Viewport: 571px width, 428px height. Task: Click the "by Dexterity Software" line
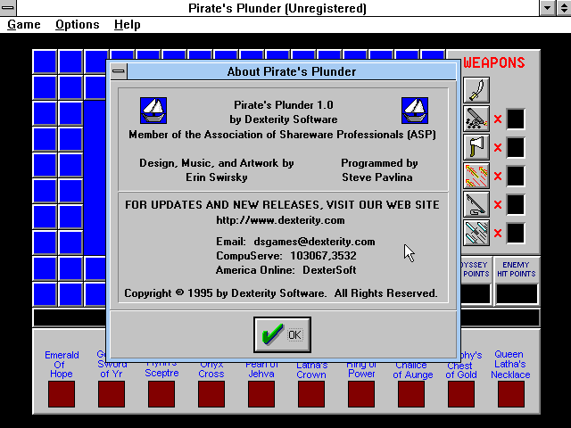click(284, 119)
